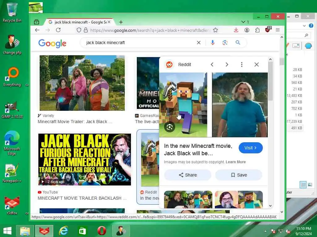
Task: Bookmark this page with the star icon
Action: (215, 30)
